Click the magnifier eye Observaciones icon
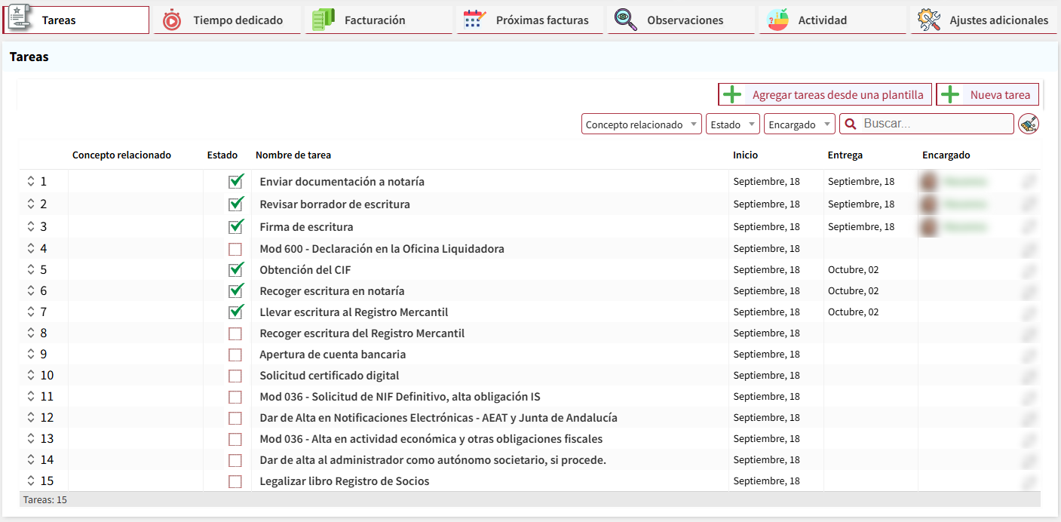Image resolution: width=1061 pixels, height=522 pixels. pyautogui.click(x=625, y=20)
